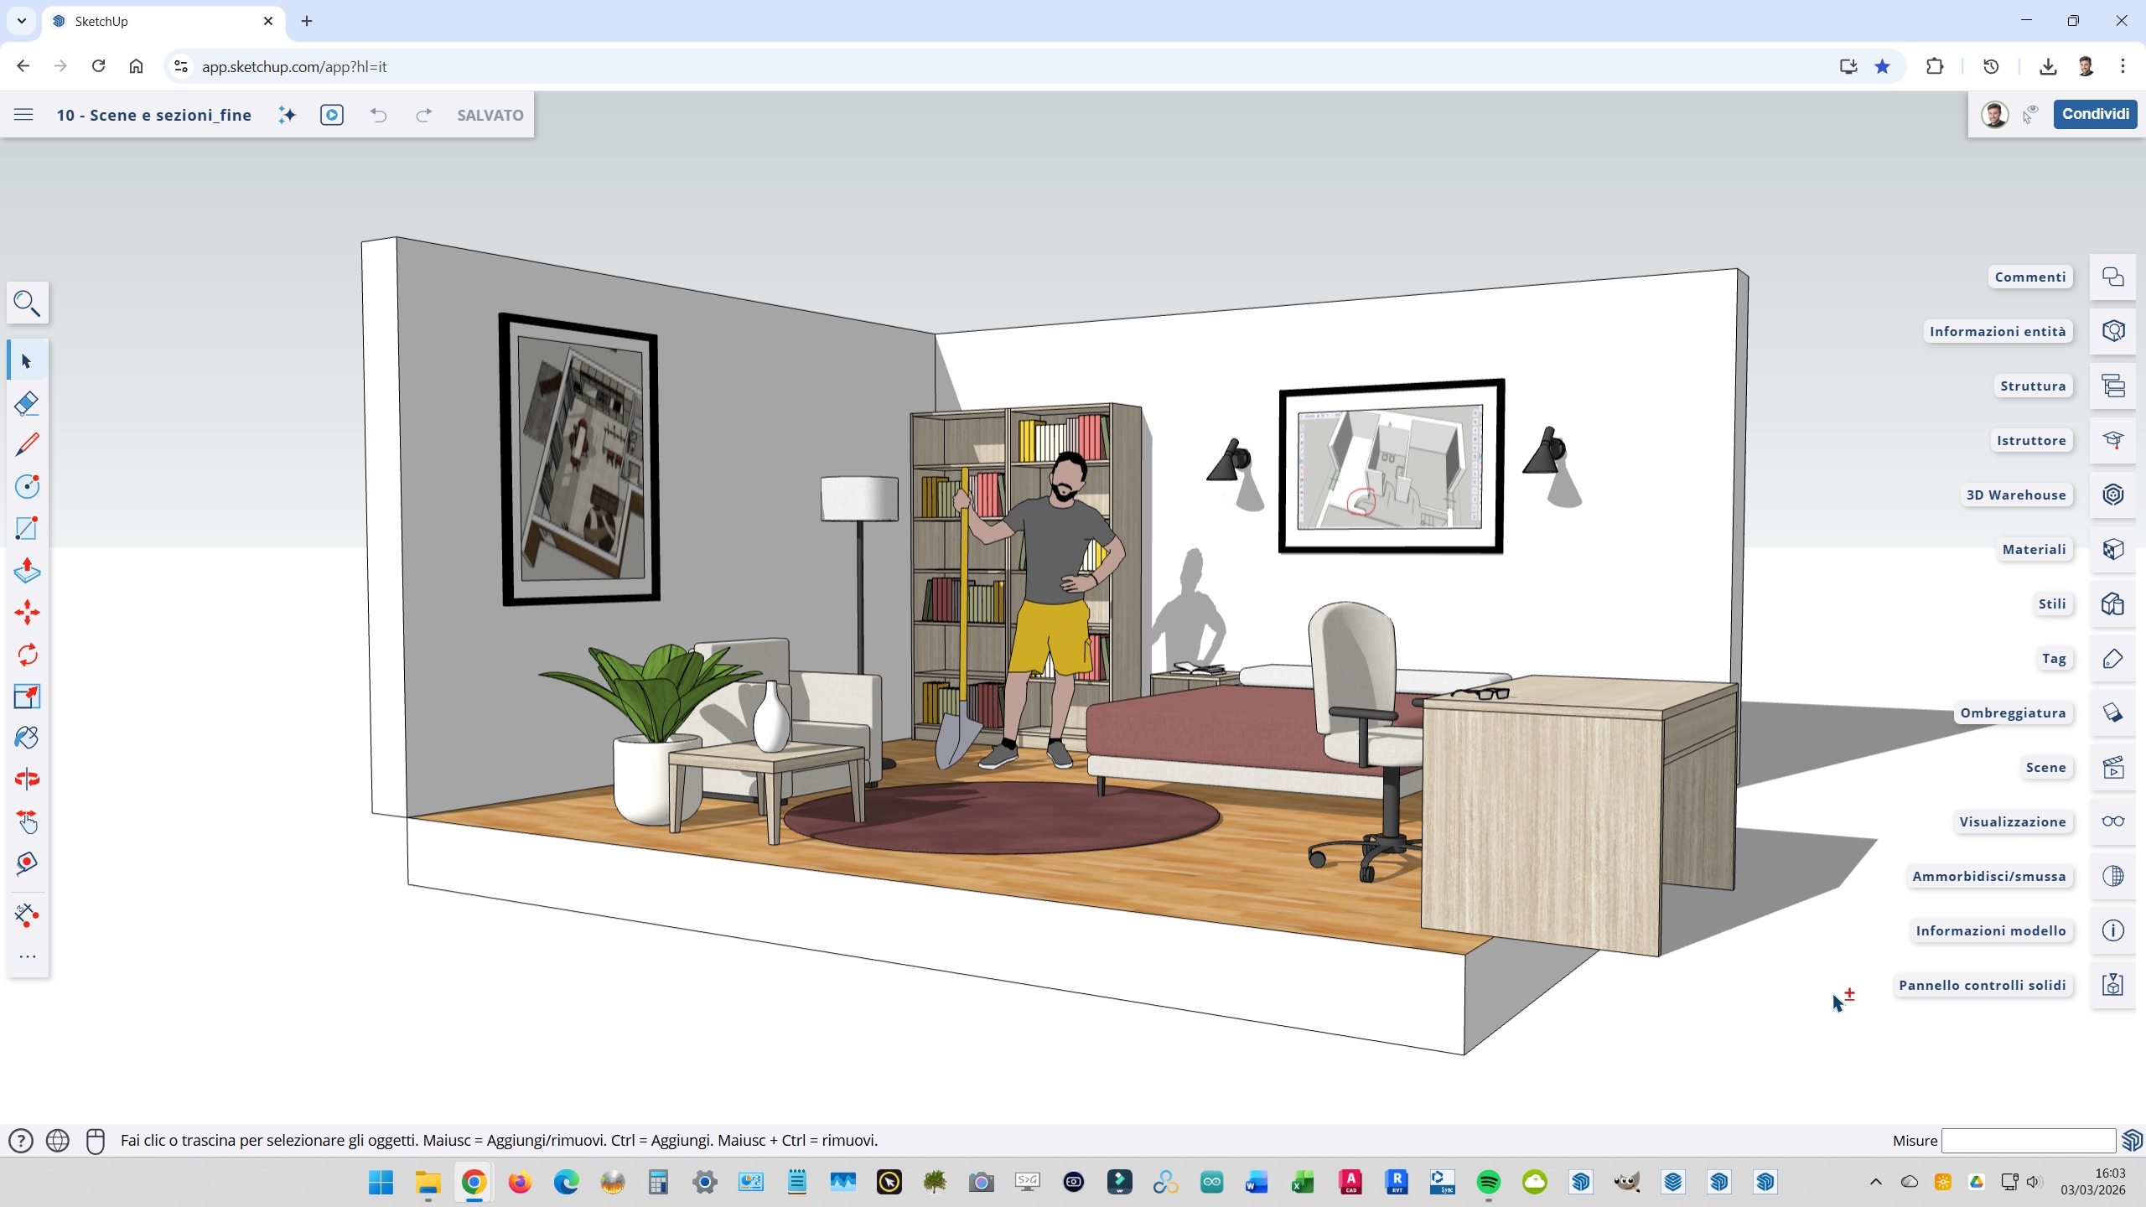This screenshot has width=2146, height=1207.
Task: Open the Tag panel icon
Action: coord(2112,659)
